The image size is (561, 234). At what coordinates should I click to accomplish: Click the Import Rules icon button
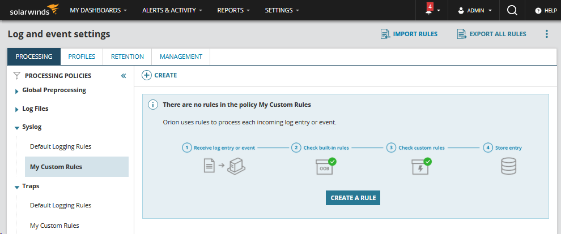(385, 34)
